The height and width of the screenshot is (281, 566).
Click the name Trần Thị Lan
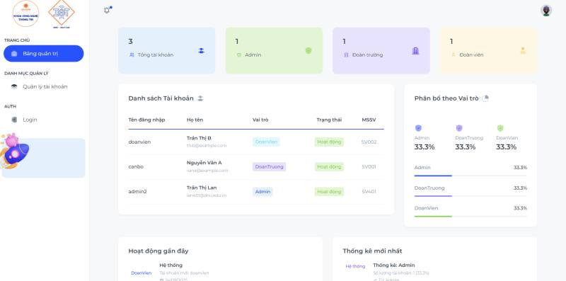click(202, 188)
